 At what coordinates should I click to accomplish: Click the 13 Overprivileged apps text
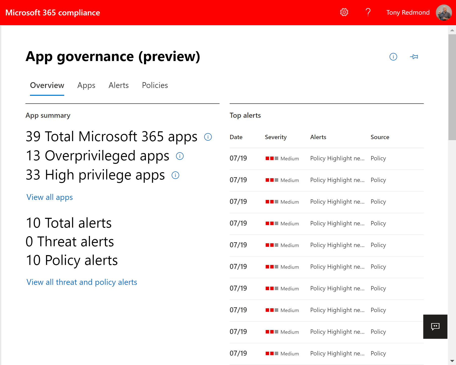[x=97, y=156]
